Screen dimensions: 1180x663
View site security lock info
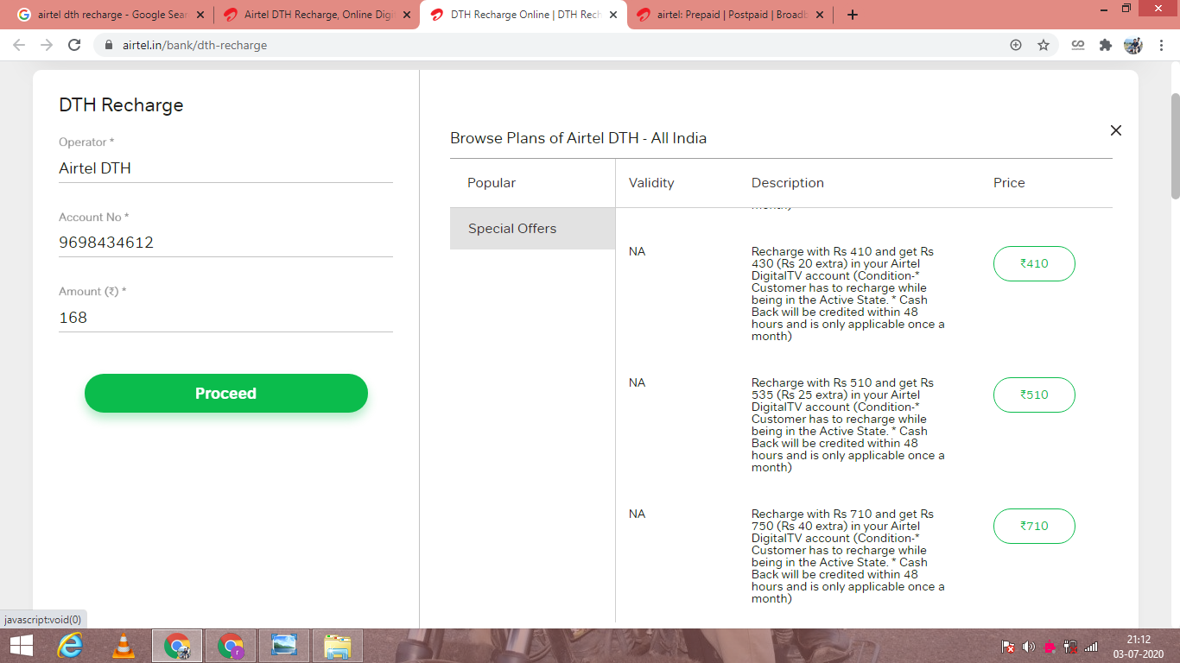[109, 45]
